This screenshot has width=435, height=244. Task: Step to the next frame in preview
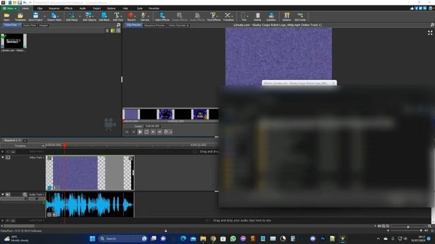(153, 132)
